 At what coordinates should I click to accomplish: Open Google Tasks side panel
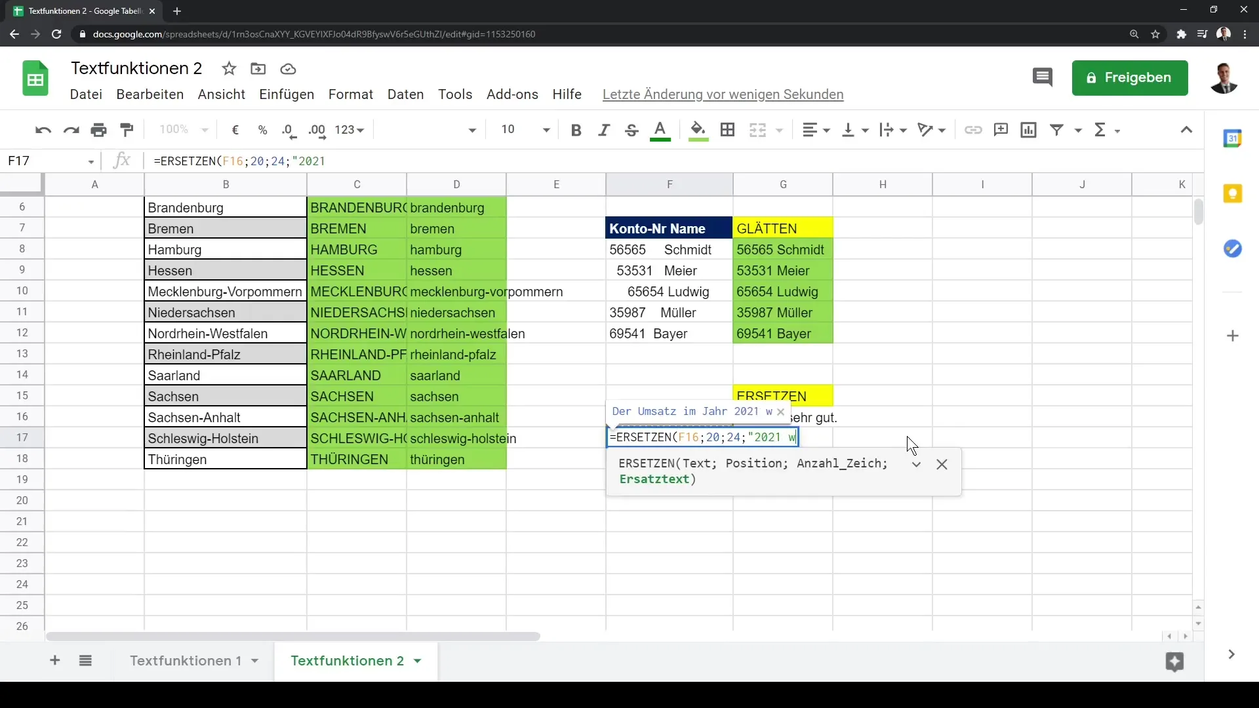click(x=1233, y=248)
